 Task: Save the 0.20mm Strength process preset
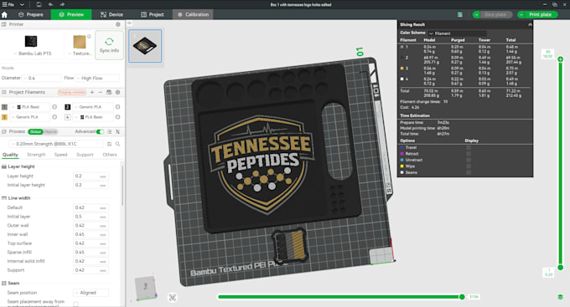pyautogui.click(x=110, y=144)
